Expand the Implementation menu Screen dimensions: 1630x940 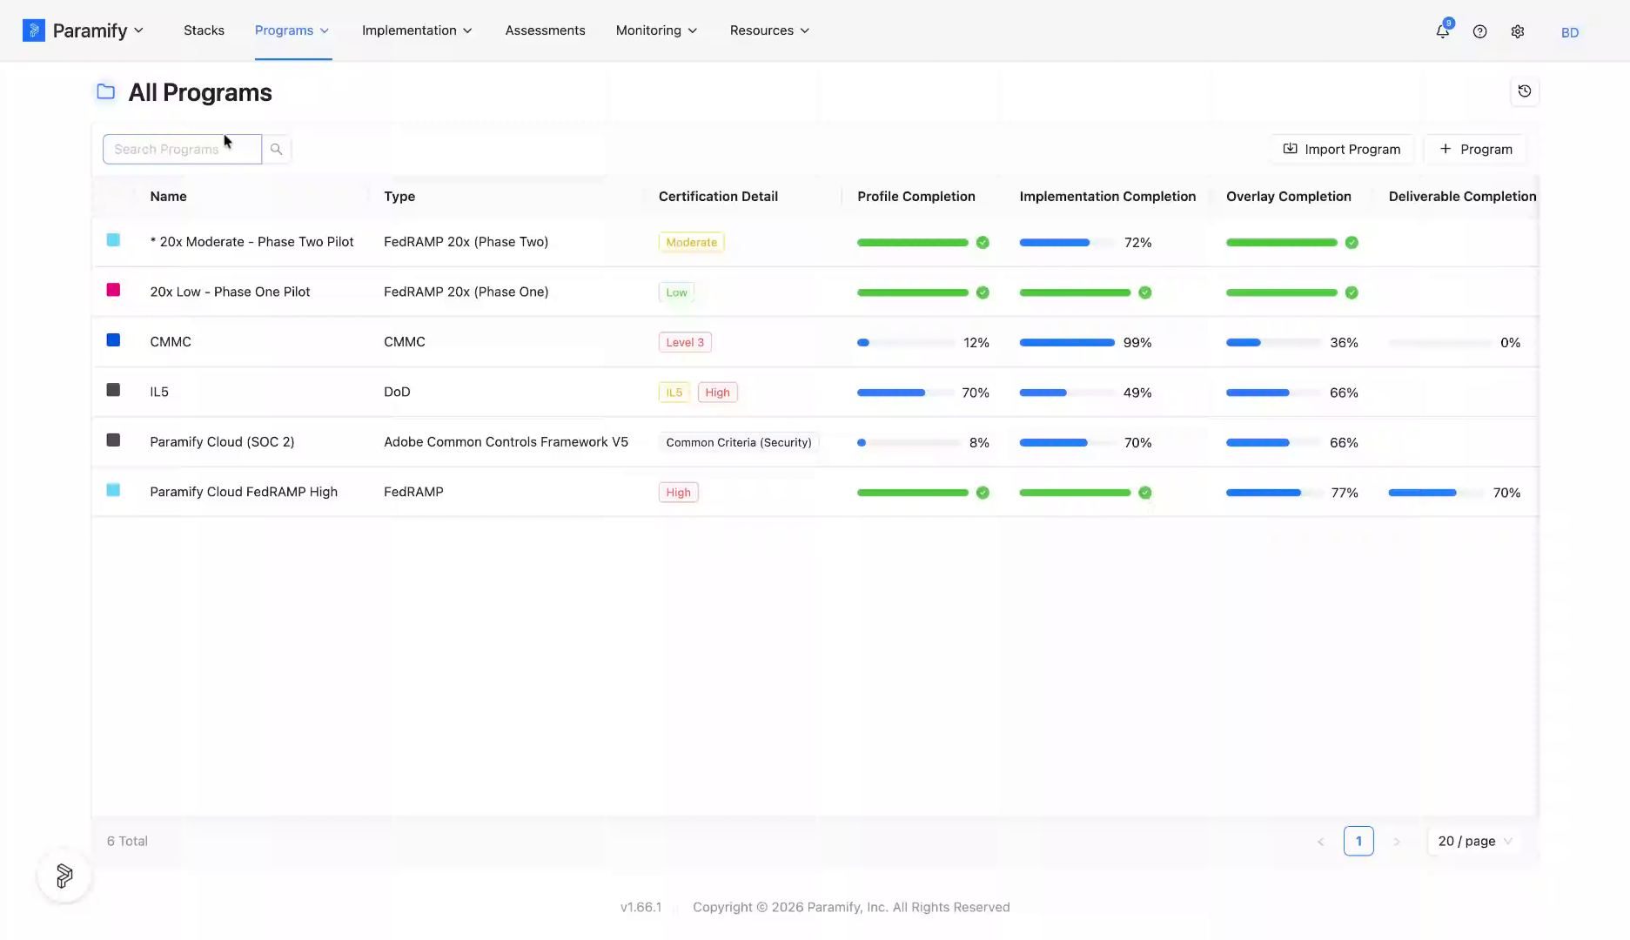tap(417, 30)
